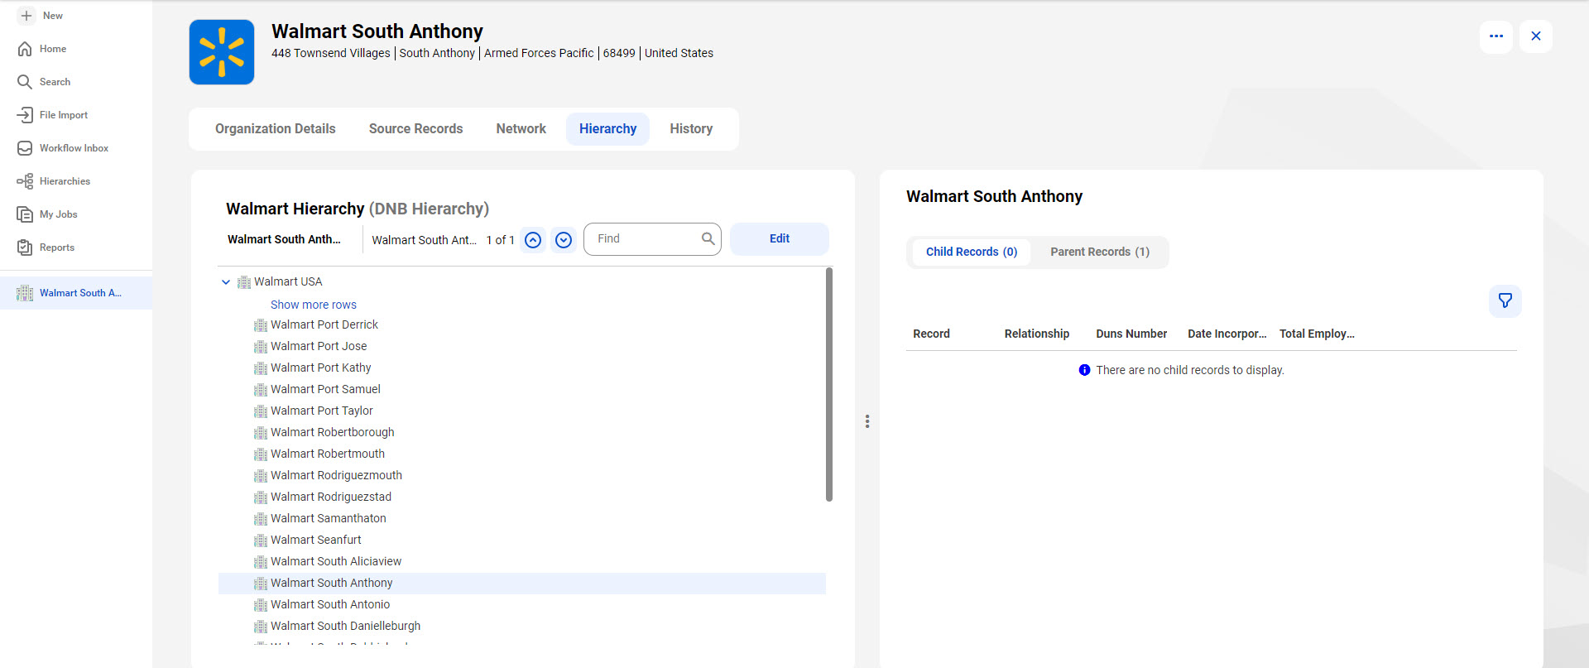The width and height of the screenshot is (1589, 668).
Task: Click the Walmart logo thumbnail
Action: tap(222, 52)
